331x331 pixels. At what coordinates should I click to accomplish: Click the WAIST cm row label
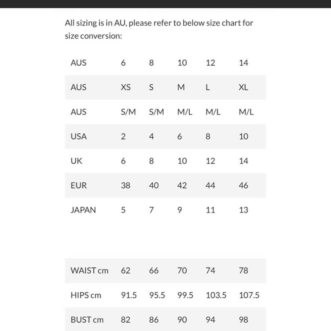[x=89, y=270]
